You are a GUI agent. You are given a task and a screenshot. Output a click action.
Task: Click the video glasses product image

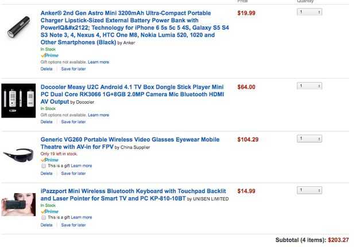[18, 154]
